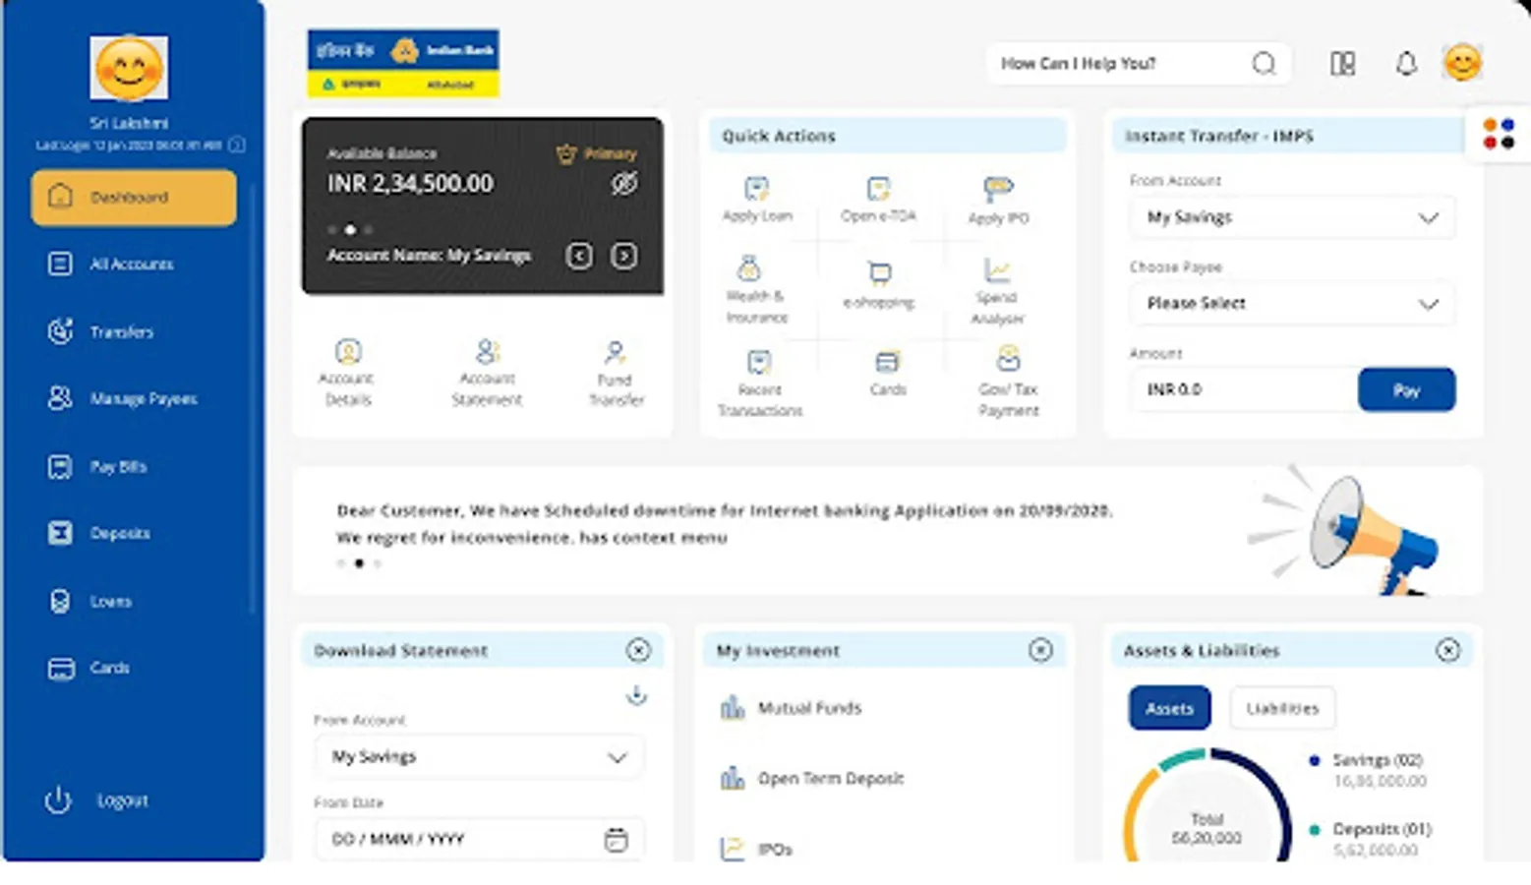The image size is (1531, 885).
Task: Expand the Choose Payee dropdown
Action: [x=1291, y=304]
